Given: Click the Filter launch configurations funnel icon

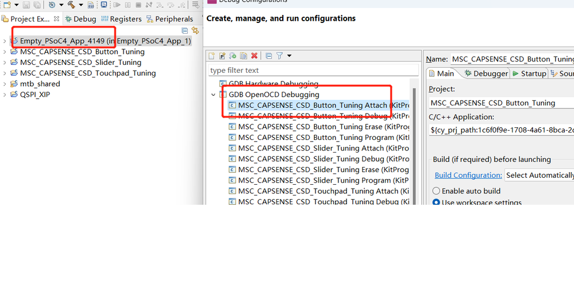Looking at the screenshot, I should click(x=280, y=56).
